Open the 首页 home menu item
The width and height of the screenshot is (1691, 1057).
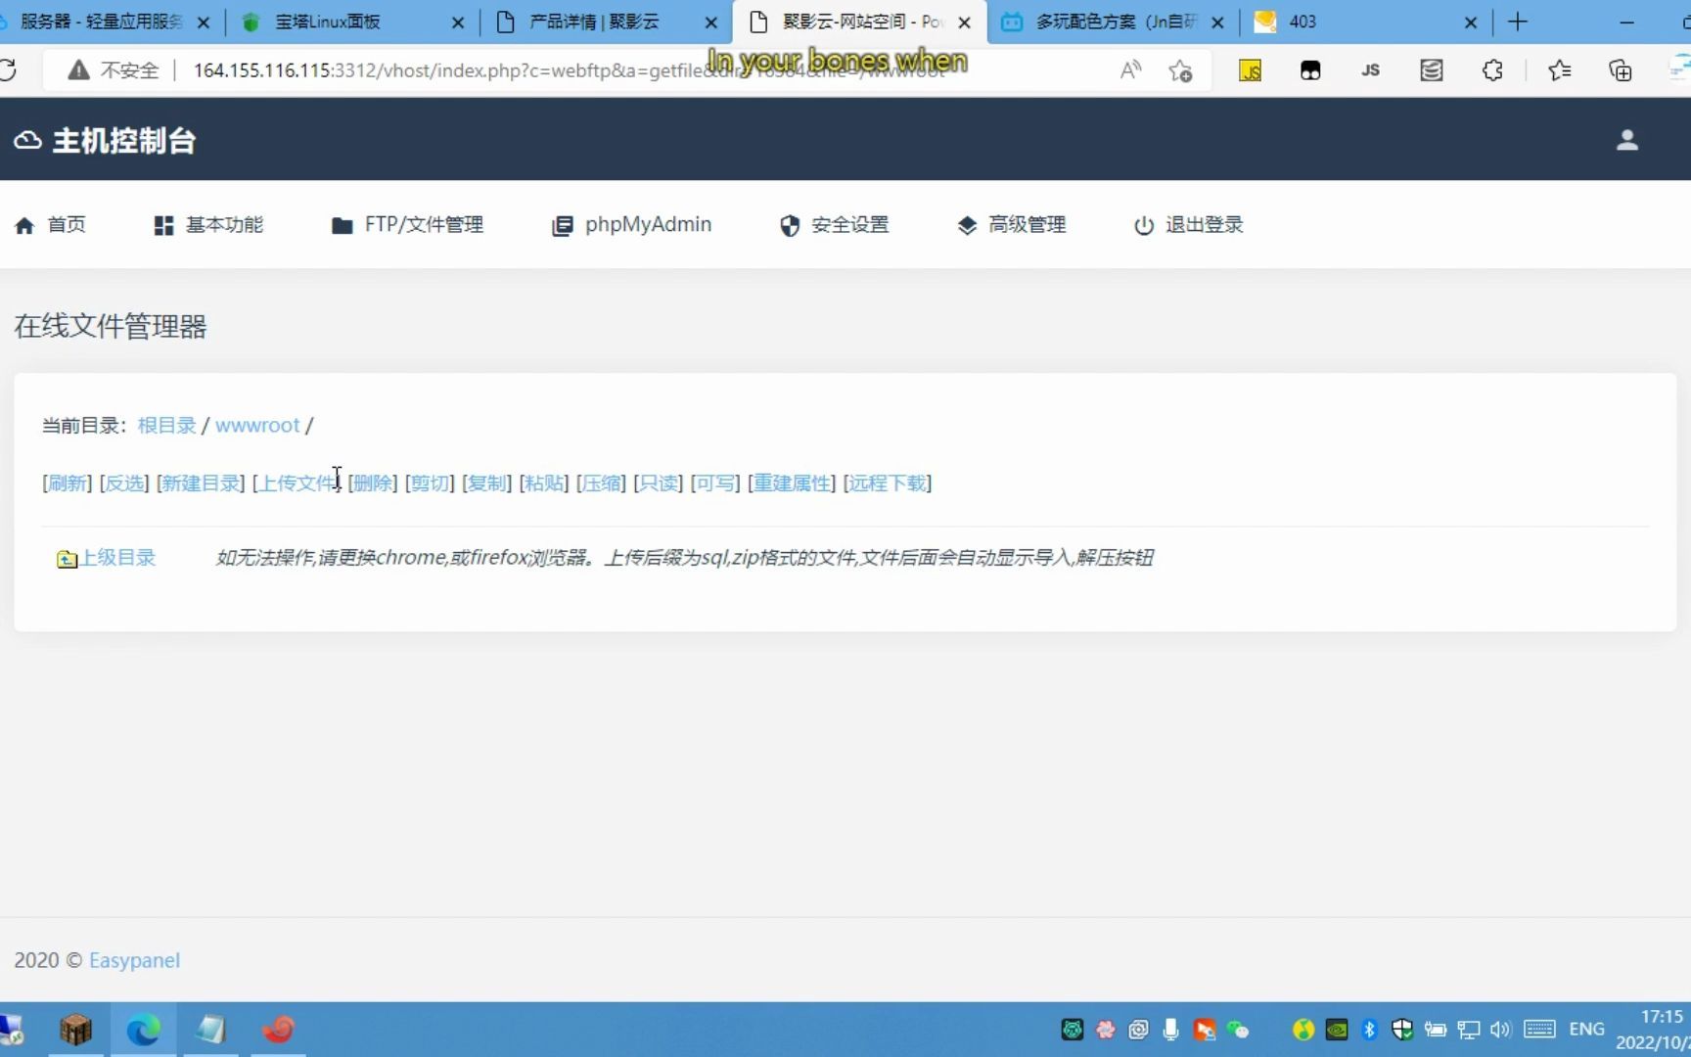(x=51, y=225)
